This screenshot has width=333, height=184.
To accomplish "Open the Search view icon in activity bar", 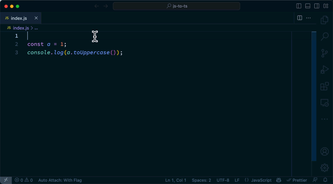I will click(325, 36).
